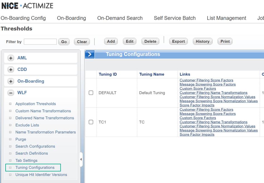The width and height of the screenshot is (264, 183).
Task: Open Search Configurations in the tree
Action: click(35, 146)
